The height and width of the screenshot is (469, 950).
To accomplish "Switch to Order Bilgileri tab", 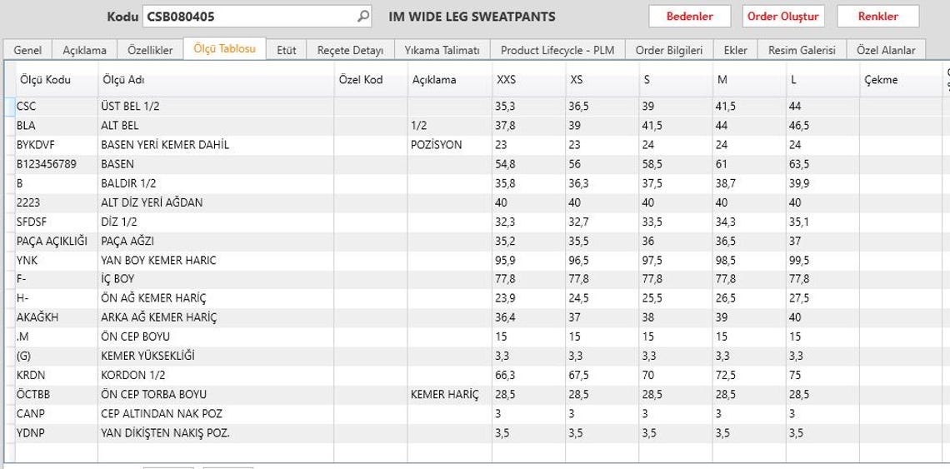I will pos(669,50).
